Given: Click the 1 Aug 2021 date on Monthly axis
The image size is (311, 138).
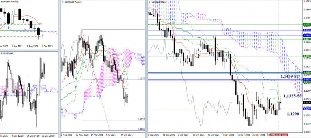Looking at the screenshot, I should click(x=32, y=46).
